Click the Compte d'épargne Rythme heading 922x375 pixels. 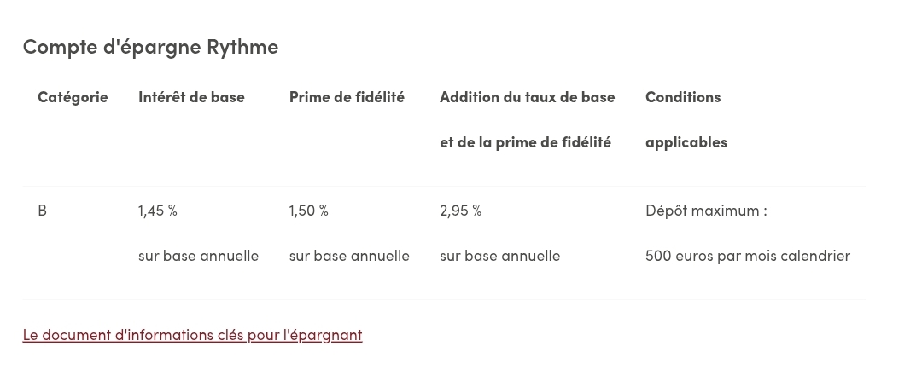150,46
